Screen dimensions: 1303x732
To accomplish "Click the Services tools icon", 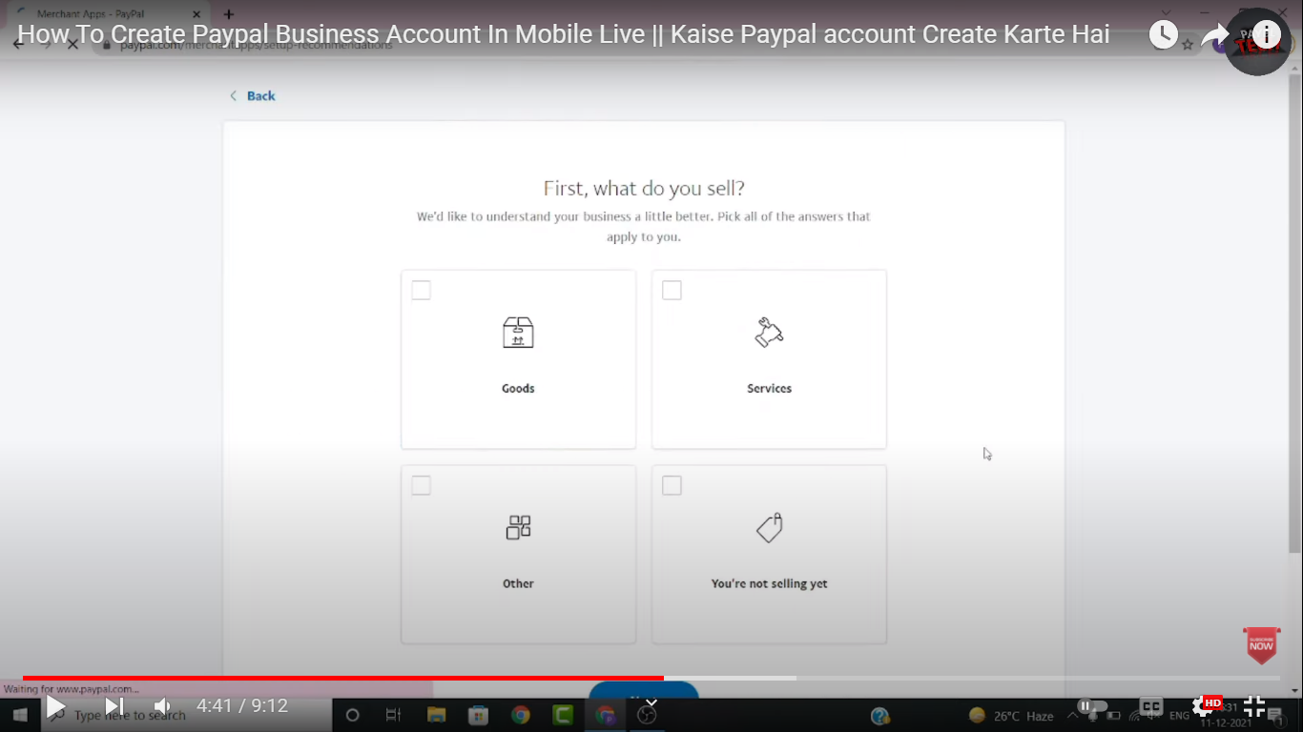I will pyautogui.click(x=769, y=333).
